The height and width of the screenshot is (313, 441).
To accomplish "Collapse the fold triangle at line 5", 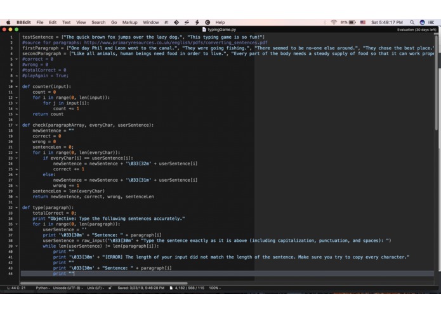I will point(16,59).
